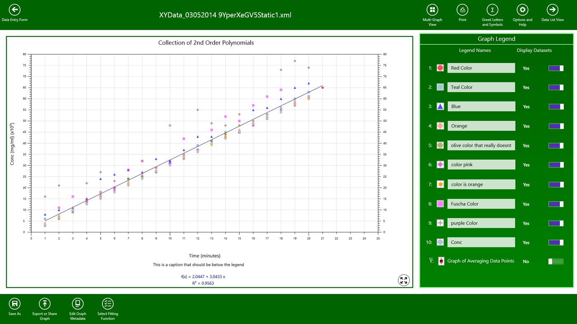This screenshot has width=577, height=324.
Task: Click the Print icon
Action: (x=462, y=10)
